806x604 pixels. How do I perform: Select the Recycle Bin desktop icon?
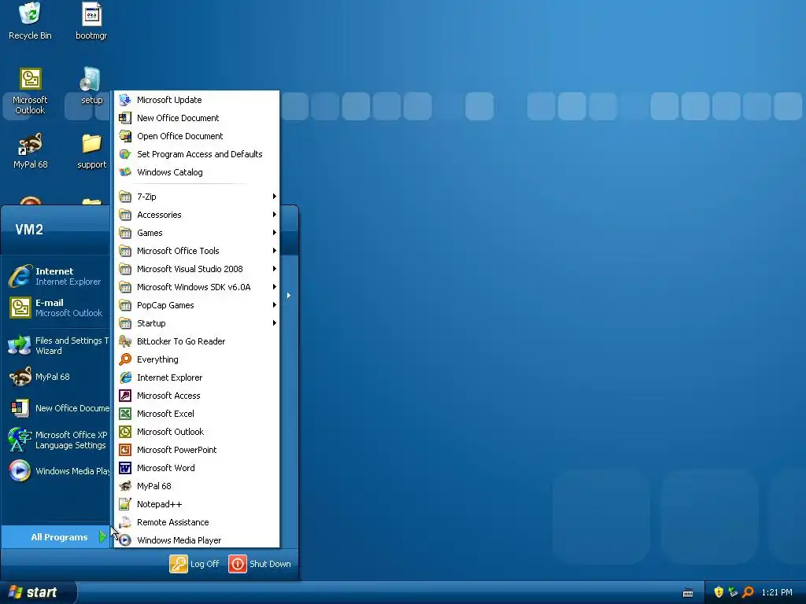[30, 21]
